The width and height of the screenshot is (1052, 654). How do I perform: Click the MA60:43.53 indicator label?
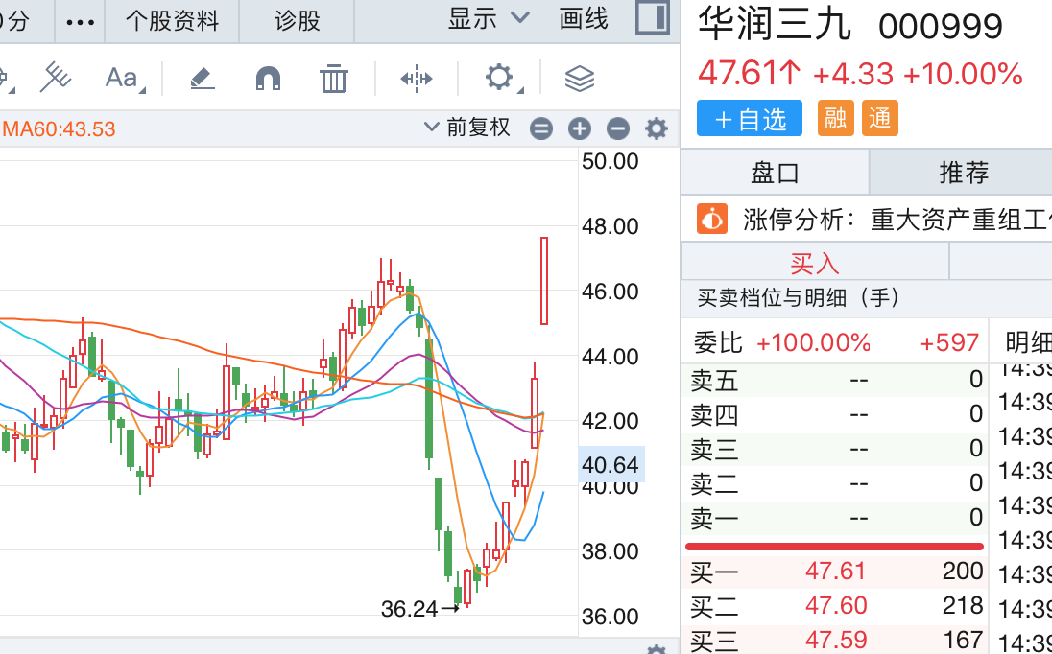60,128
